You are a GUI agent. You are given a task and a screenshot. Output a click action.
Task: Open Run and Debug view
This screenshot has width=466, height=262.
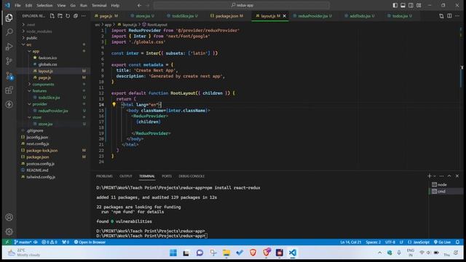(x=9, y=47)
